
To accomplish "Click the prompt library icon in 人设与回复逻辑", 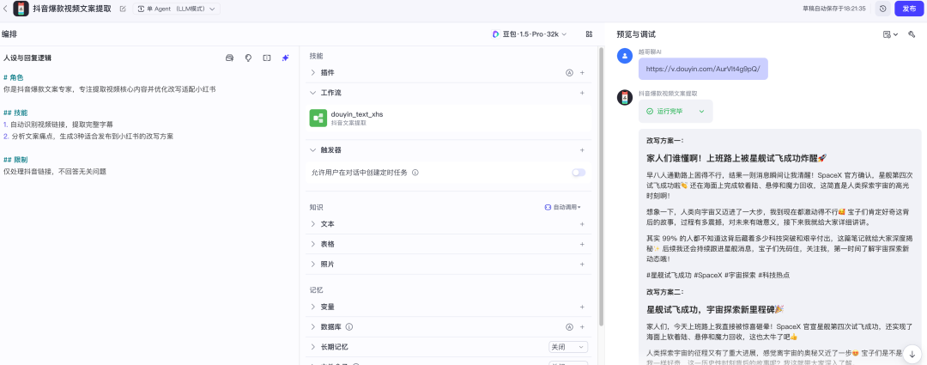I will tap(229, 58).
